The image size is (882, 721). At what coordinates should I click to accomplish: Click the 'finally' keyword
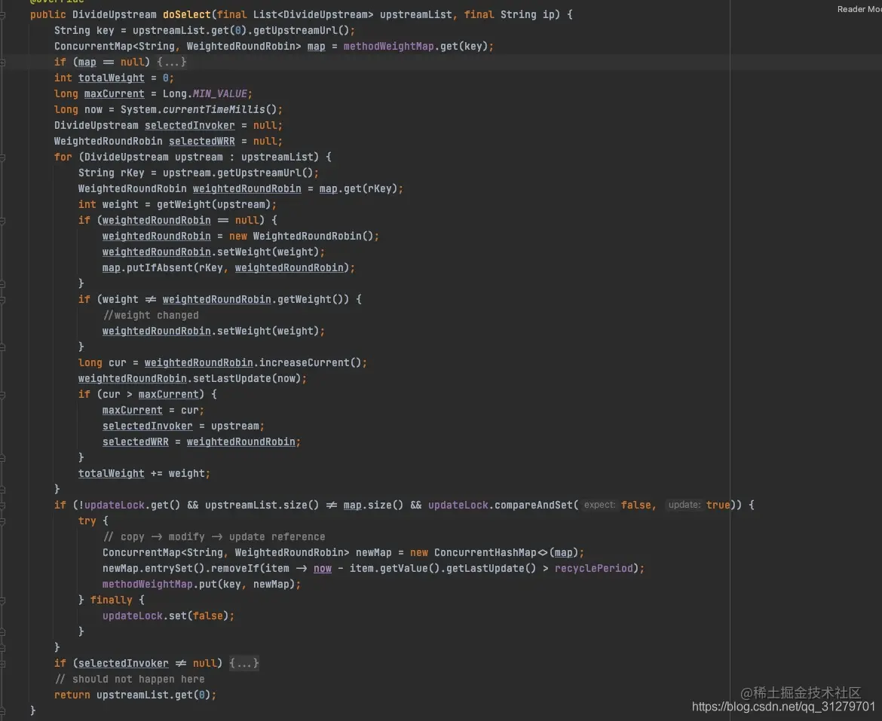pos(112,600)
